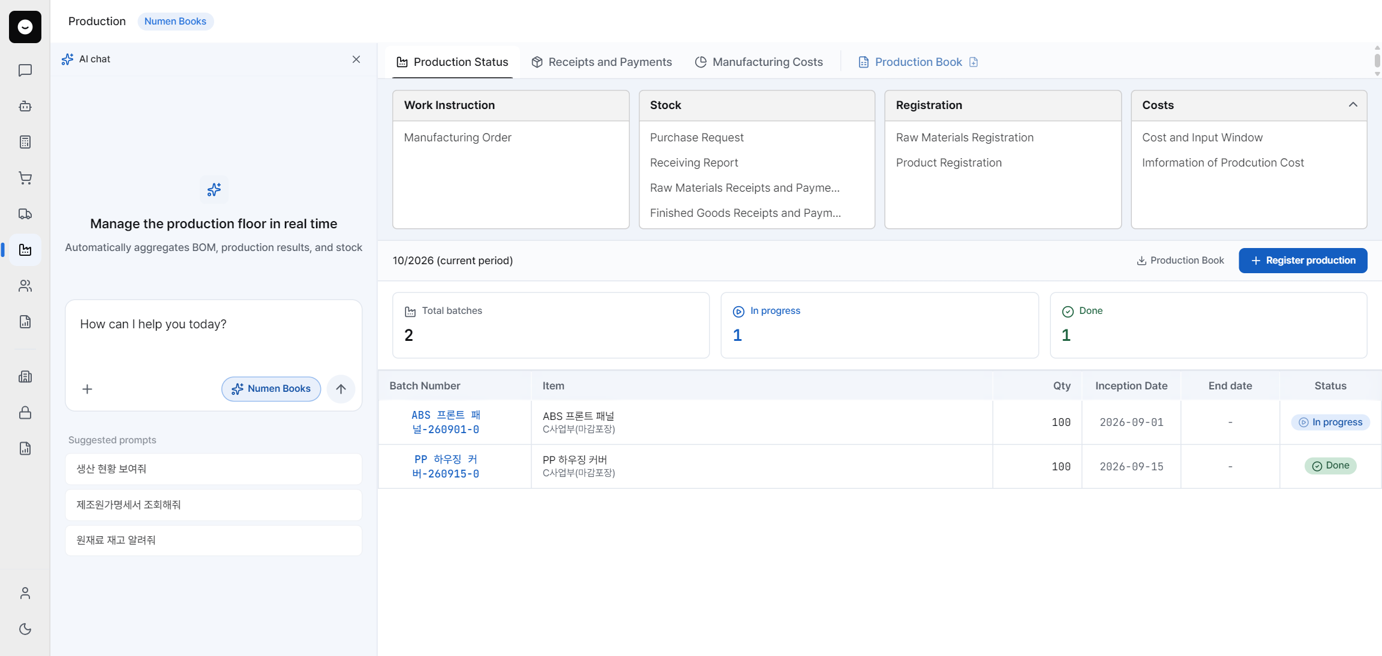Open the building sidebar icon

coord(25,377)
